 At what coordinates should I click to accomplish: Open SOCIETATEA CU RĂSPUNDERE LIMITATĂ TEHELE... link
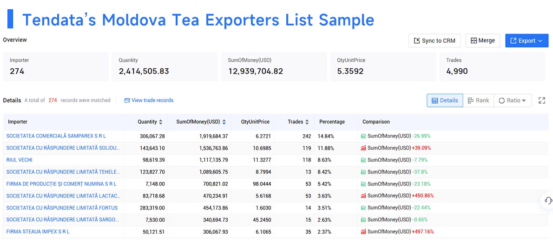63,171
